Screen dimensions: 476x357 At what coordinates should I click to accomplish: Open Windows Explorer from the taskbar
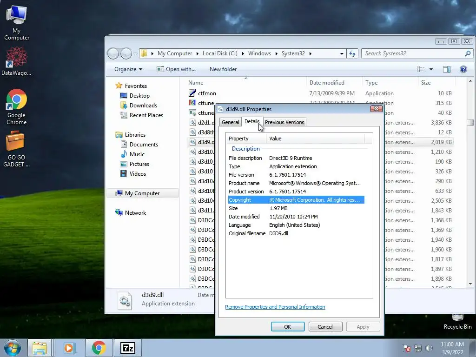(40, 348)
